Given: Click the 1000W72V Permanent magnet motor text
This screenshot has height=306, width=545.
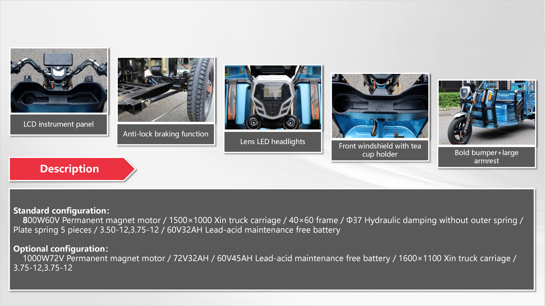Looking at the screenshot, I should click(94, 258).
